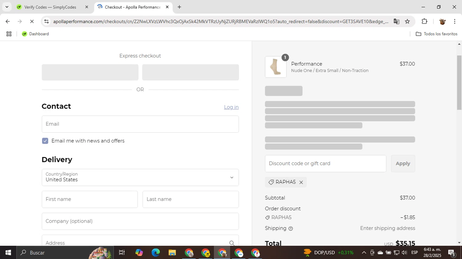Click the shipping info help icon
The width and height of the screenshot is (462, 259).
click(291, 229)
